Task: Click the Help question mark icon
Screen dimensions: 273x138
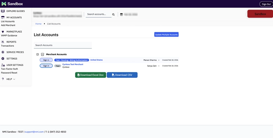Action: [x=3, y=79]
